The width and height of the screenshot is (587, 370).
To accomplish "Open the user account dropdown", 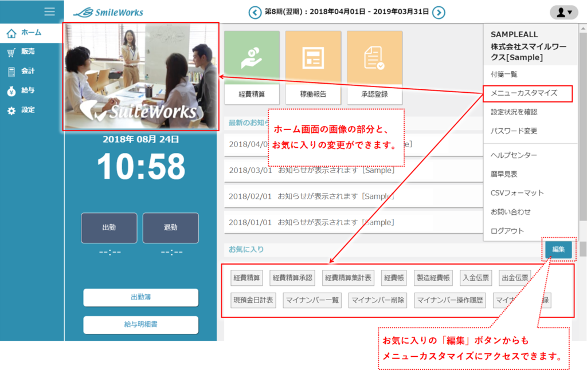I will click(564, 13).
